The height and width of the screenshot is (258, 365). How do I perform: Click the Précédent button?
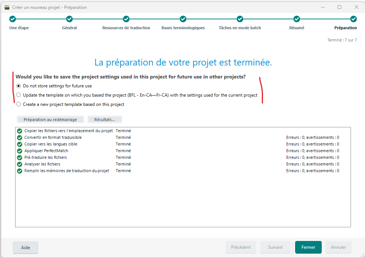point(241,247)
